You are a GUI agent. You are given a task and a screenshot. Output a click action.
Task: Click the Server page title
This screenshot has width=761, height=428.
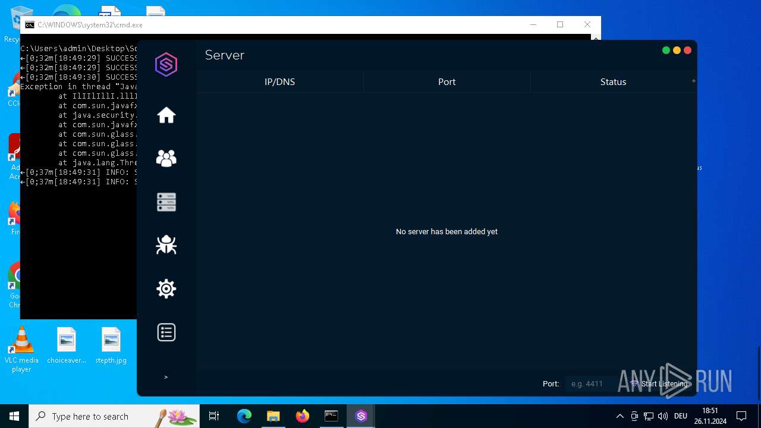tap(225, 55)
